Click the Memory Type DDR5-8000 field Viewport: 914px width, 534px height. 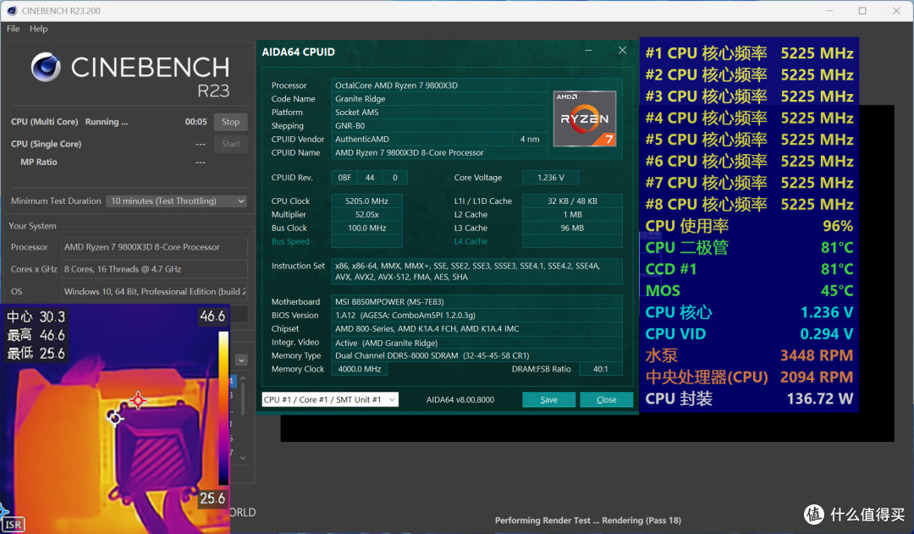(476, 355)
